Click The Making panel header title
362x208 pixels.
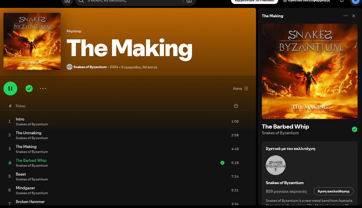pyautogui.click(x=272, y=16)
